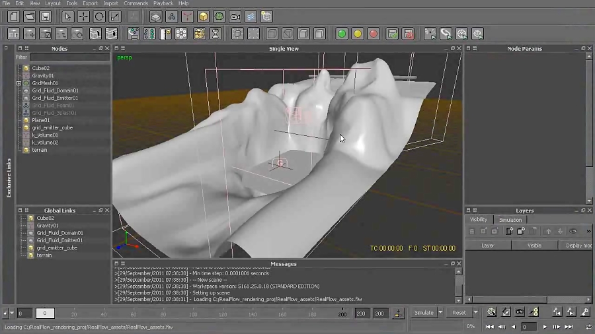Click the green-dots relationship editor icon
The height and width of the screenshot is (334, 595).
pyautogui.click(x=149, y=34)
